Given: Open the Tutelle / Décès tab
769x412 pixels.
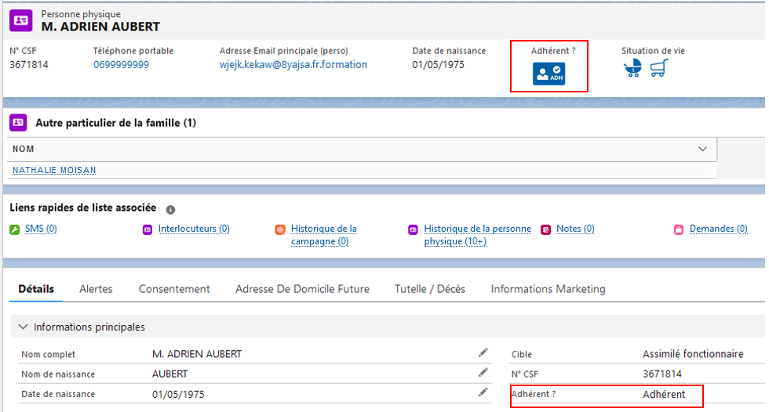Looking at the screenshot, I should click(x=429, y=289).
